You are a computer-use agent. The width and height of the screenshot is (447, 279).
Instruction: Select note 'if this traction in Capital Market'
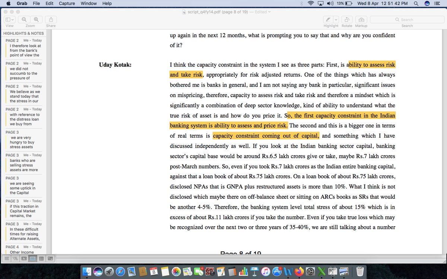pos(23,209)
